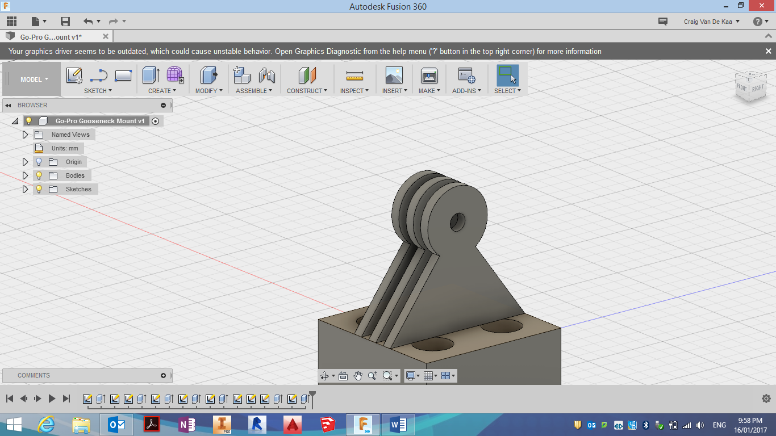Click the New Component assemble icon
This screenshot has height=436, width=776.
point(243,76)
